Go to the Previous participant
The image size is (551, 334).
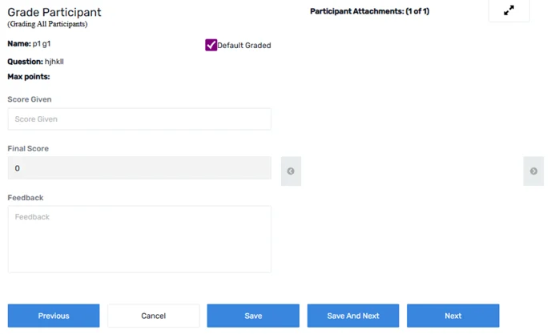(54, 316)
